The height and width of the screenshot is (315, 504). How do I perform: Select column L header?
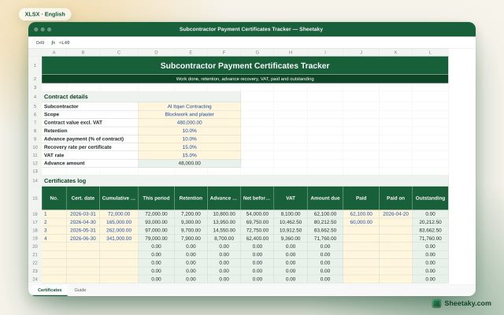[430, 53]
